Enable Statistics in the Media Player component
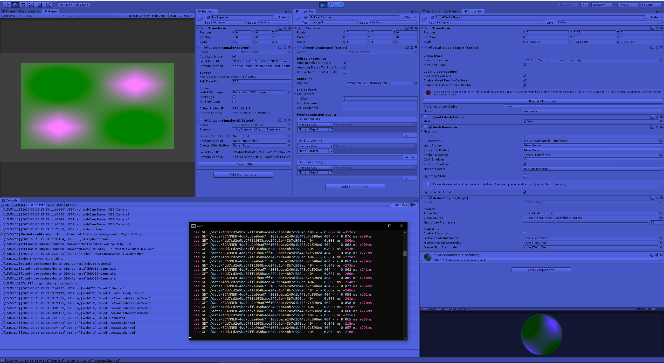The image size is (664, 363). tap(524, 233)
